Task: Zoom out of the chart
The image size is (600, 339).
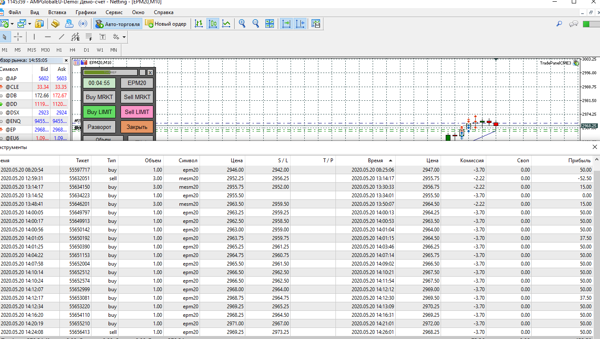Action: (x=256, y=24)
